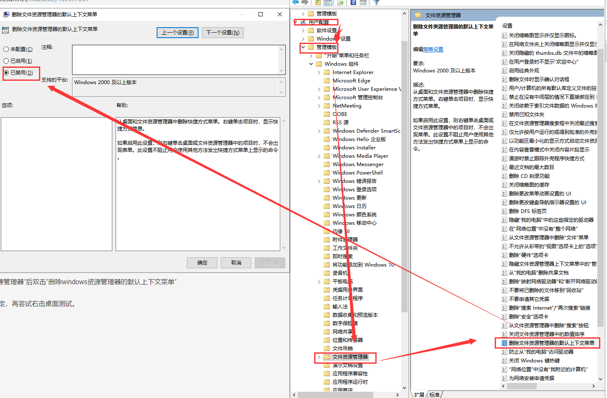Collapse the 管理模板 node under 用户配置
Image resolution: width=607 pixels, height=398 pixels.
(303, 47)
